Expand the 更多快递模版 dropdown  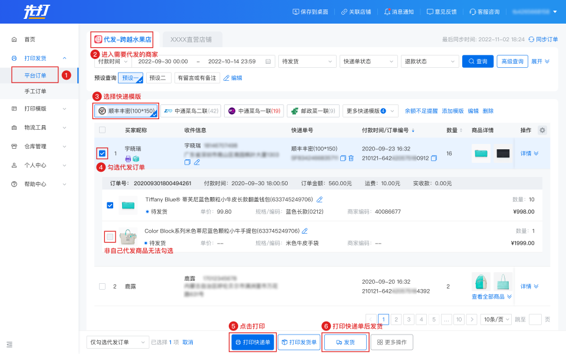370,111
